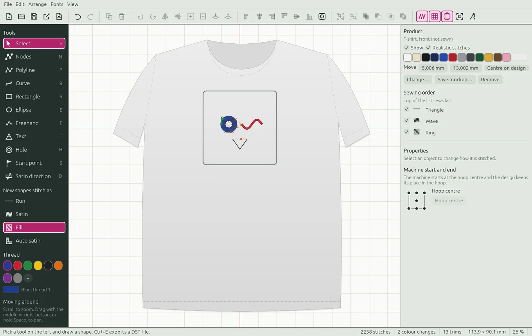Viewport: 532px width, 336px height.
Task: Choose the Start point tool
Action: pyautogui.click(x=34, y=163)
